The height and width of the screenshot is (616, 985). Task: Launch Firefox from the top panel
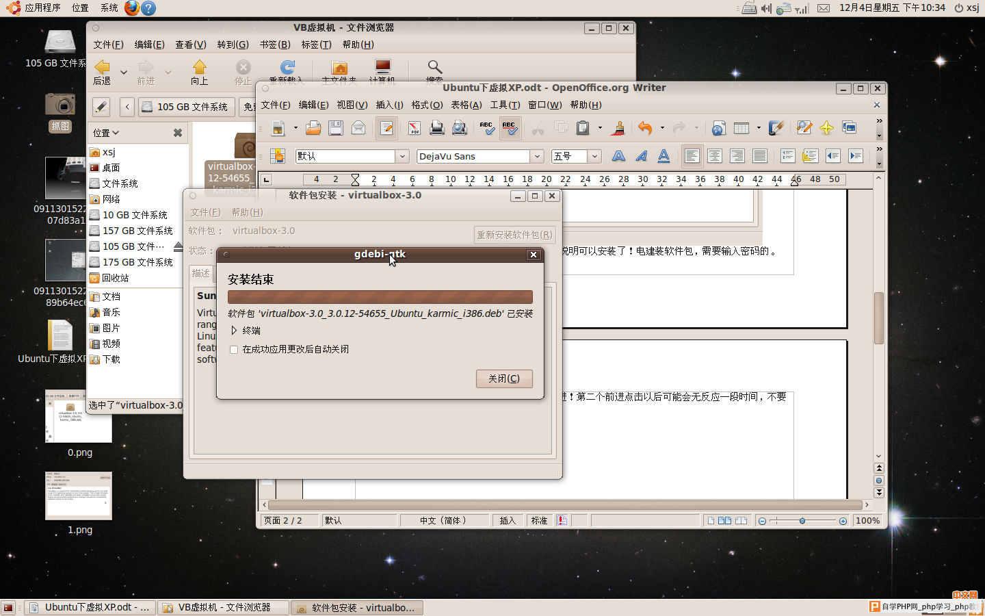point(132,8)
